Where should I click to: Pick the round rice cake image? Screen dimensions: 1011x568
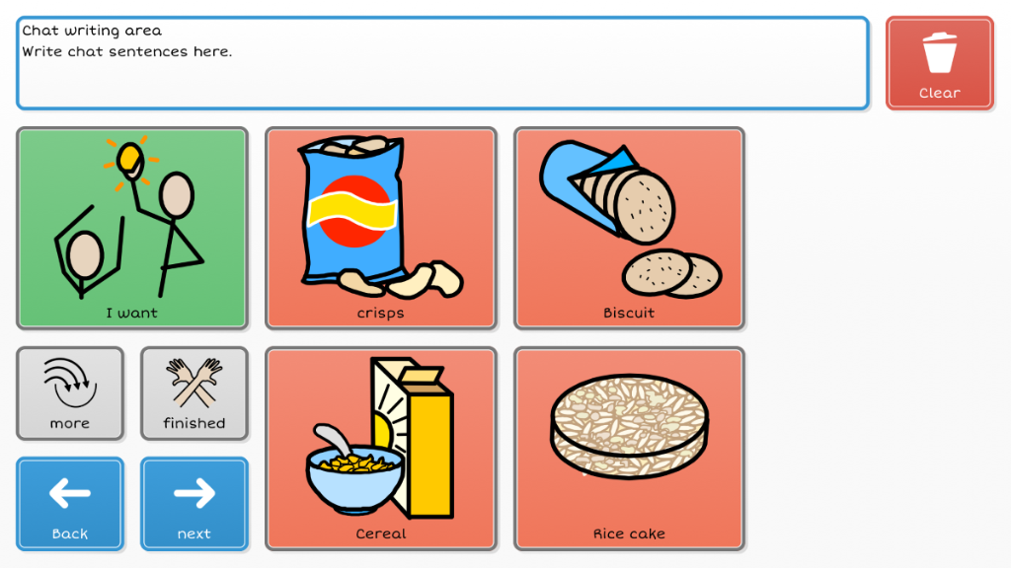pyautogui.click(x=629, y=429)
